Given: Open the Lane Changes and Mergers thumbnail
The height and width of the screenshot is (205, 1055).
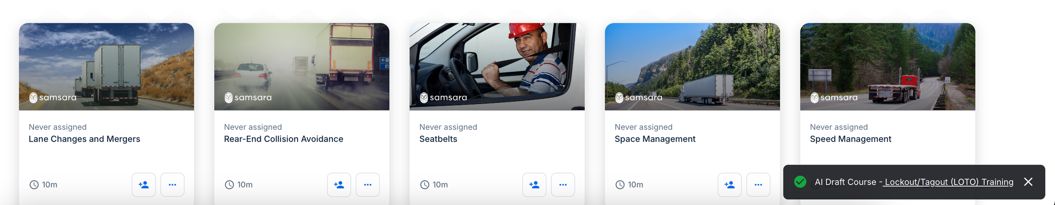Looking at the screenshot, I should [x=106, y=67].
